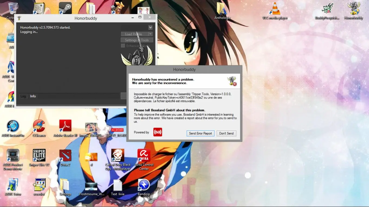Click the Honorbuddy window title icon

[19, 18]
